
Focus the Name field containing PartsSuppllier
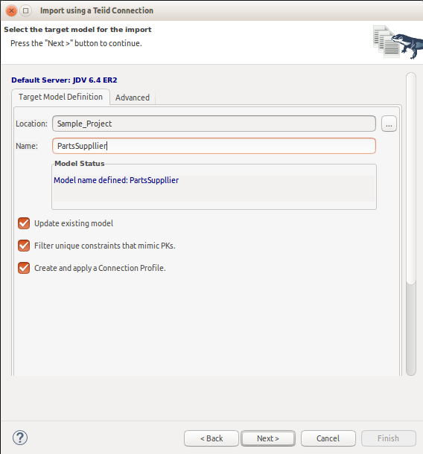tap(214, 146)
